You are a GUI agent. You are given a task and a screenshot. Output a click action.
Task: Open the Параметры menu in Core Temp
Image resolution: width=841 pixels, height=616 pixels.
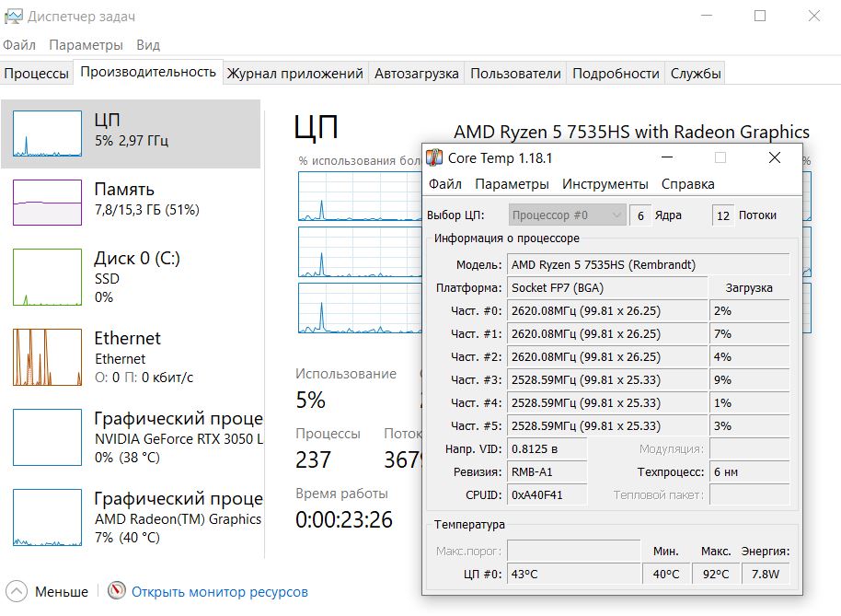point(513,184)
